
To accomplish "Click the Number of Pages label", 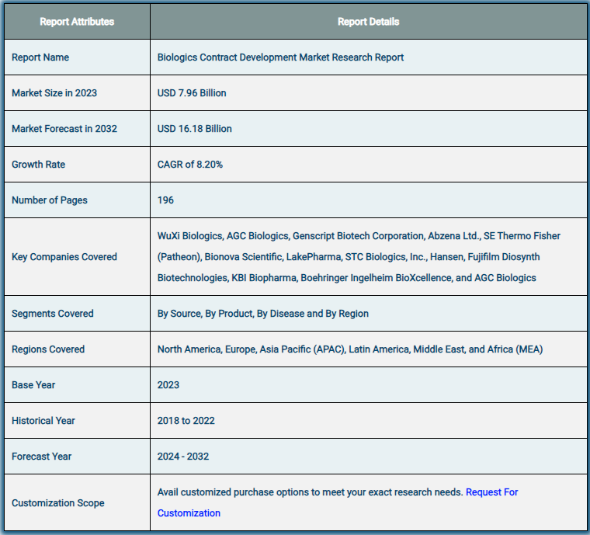I will pos(49,200).
